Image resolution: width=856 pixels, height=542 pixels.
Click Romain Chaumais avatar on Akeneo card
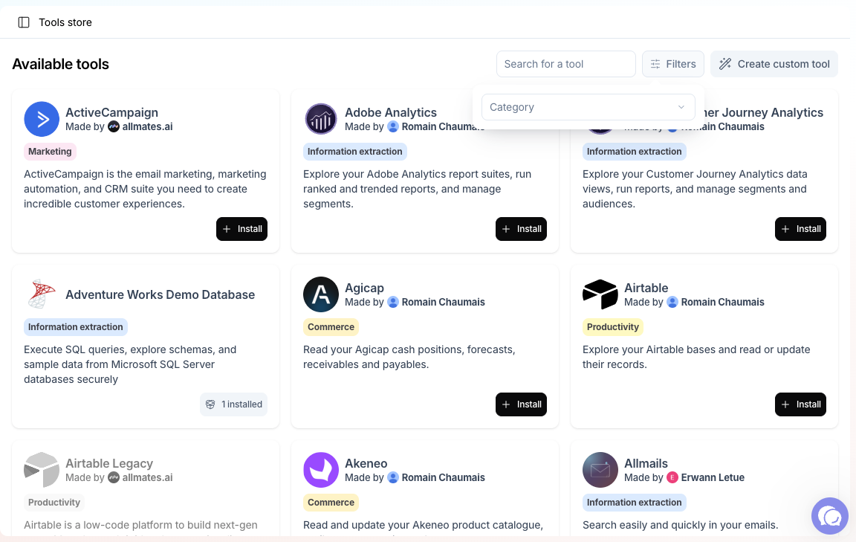click(x=393, y=477)
